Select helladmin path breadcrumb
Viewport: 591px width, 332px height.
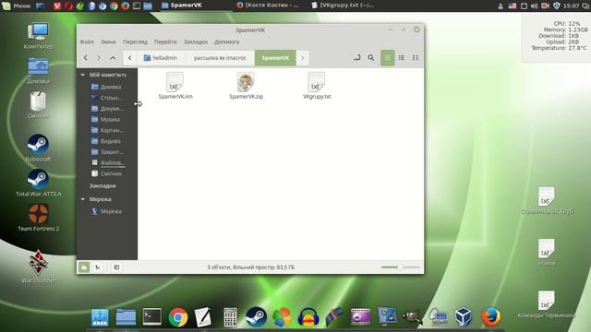coord(161,57)
